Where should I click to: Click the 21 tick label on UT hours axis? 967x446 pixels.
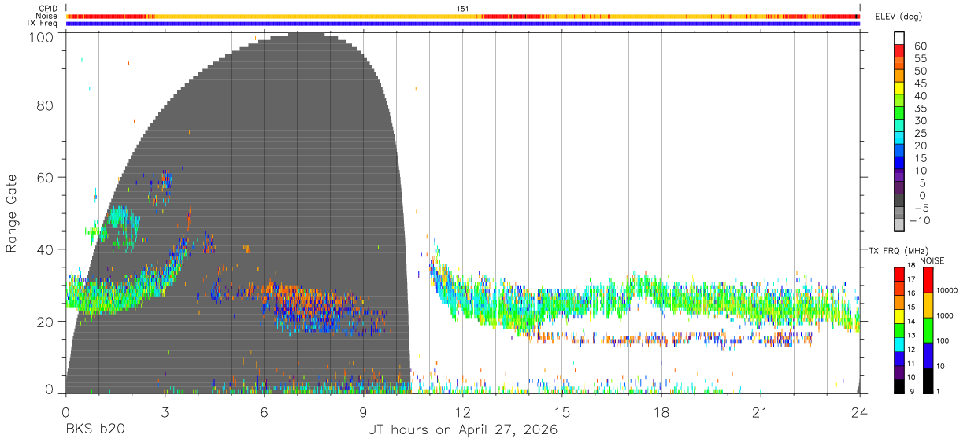tap(761, 411)
